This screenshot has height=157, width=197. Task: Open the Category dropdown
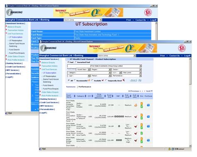89,72
